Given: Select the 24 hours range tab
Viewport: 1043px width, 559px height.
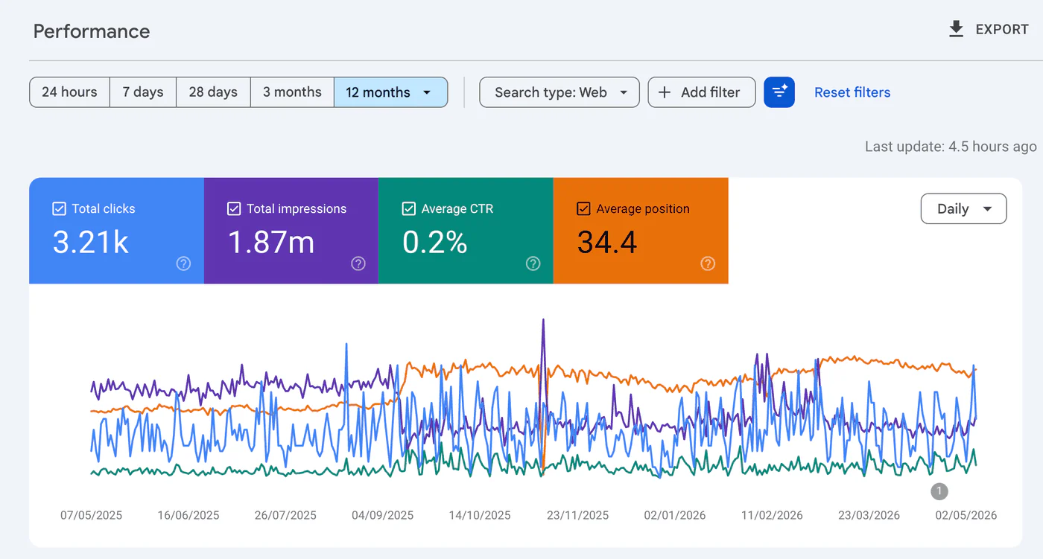Looking at the screenshot, I should click(69, 92).
